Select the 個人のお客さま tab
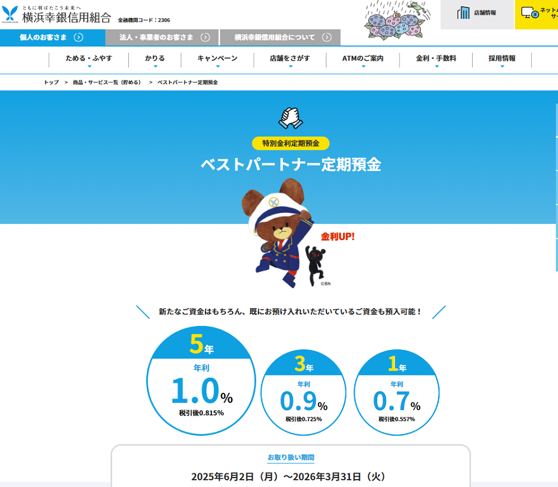This screenshot has height=487, width=558. (x=52, y=37)
